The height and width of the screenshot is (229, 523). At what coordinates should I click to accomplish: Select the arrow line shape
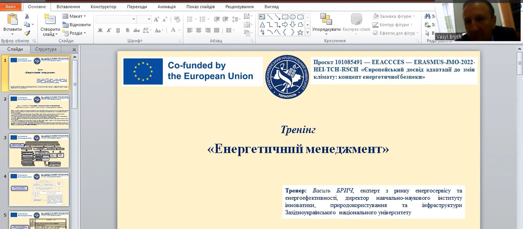277,17
